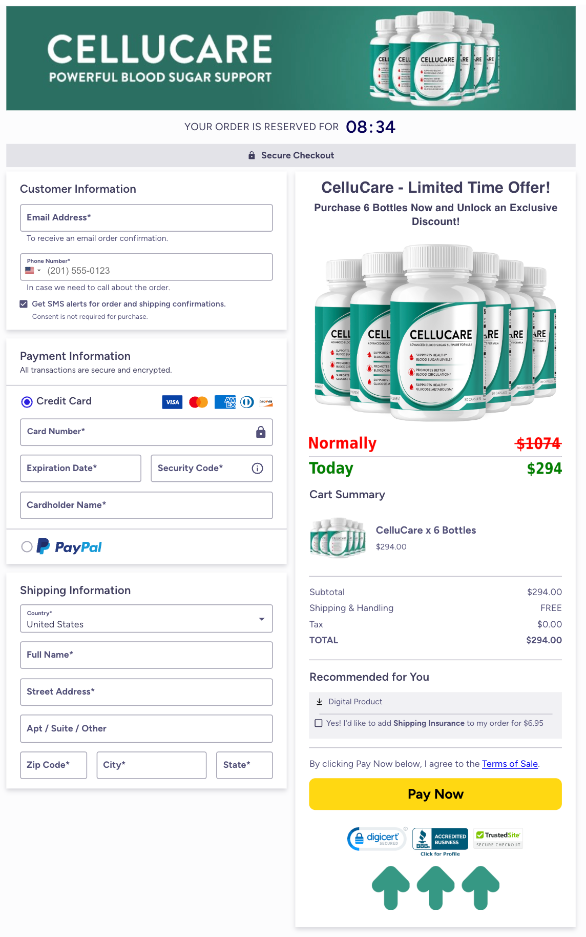Add Shipping Insurance to the order

pos(318,723)
